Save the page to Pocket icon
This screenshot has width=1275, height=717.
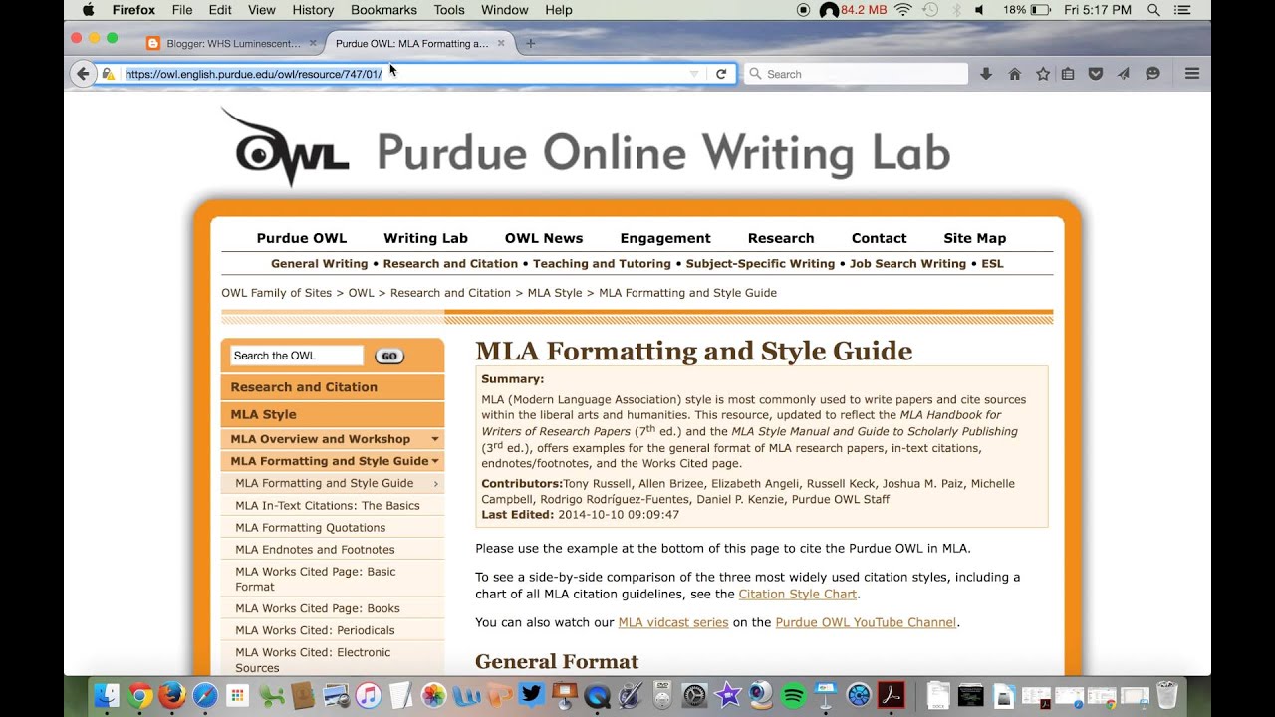1096,74
